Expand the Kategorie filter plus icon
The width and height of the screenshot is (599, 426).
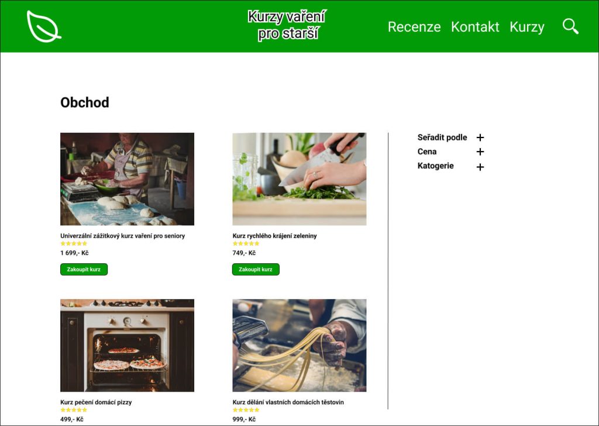(x=480, y=167)
